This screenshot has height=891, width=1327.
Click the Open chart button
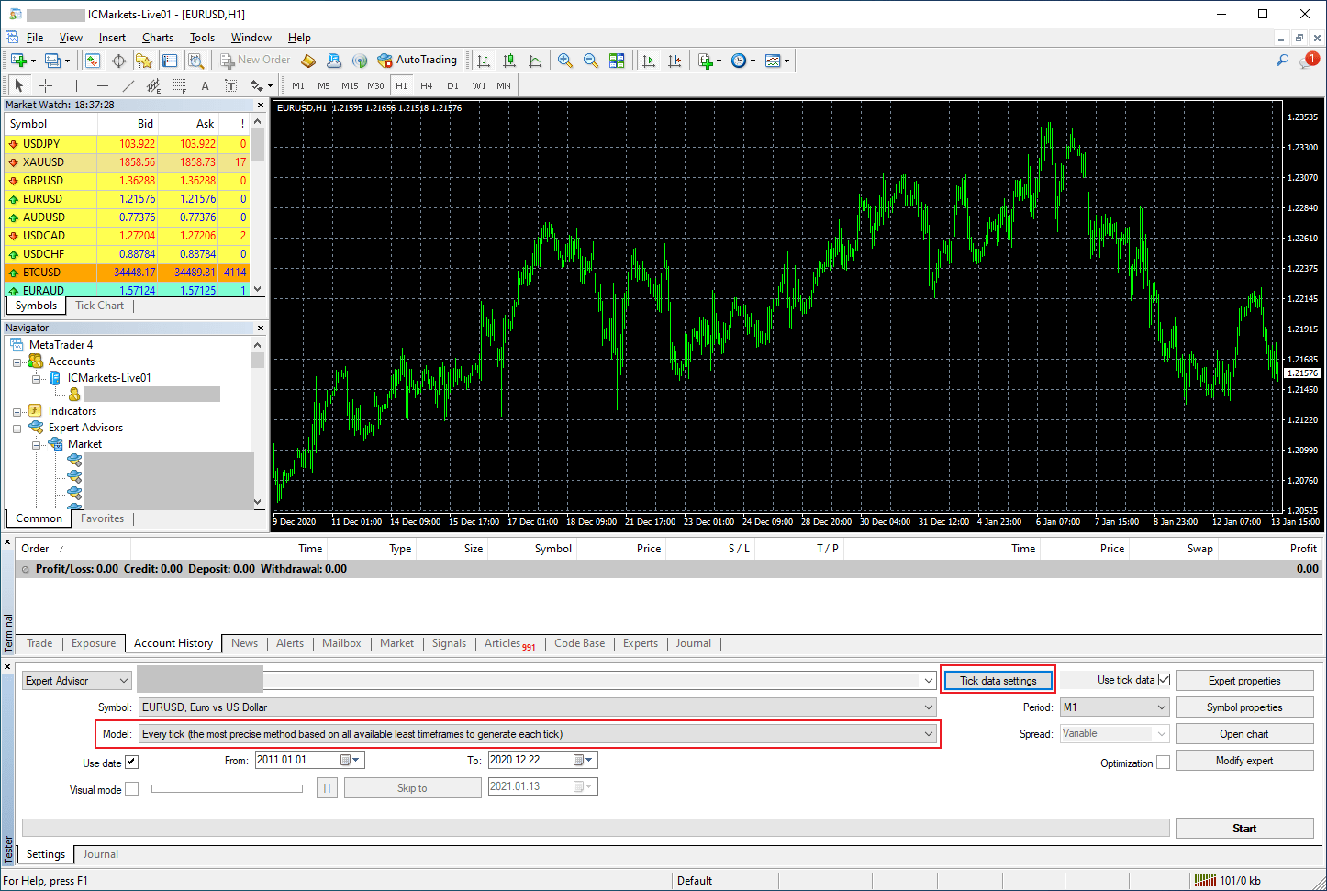tap(1244, 734)
